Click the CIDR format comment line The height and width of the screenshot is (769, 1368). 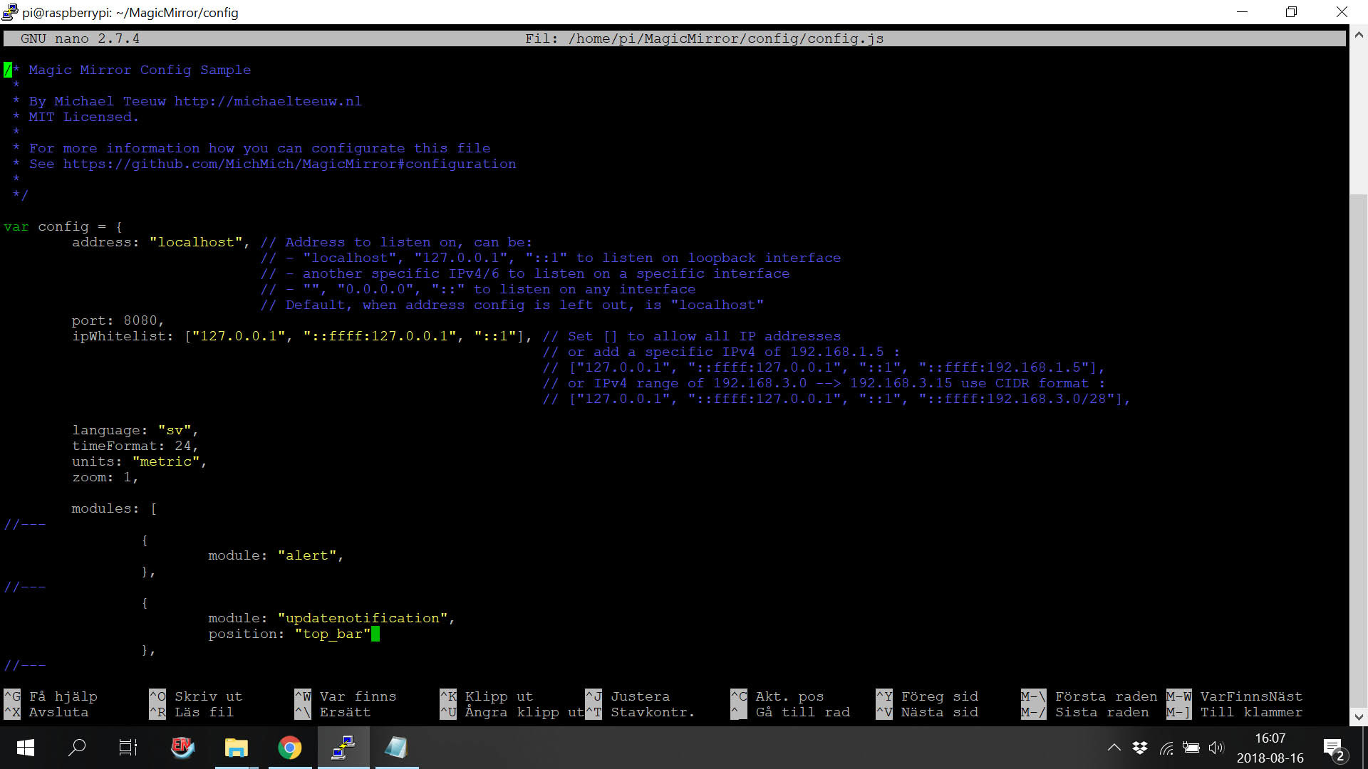click(x=824, y=383)
